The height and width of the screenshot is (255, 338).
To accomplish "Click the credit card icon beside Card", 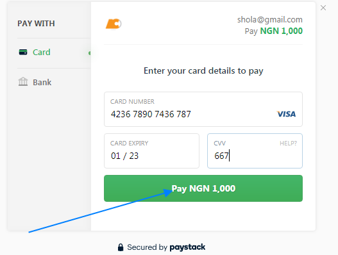I will 23,52.
